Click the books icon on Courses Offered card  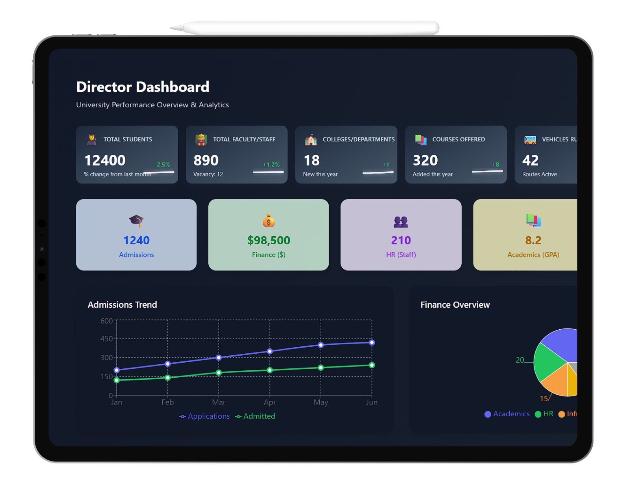point(420,139)
